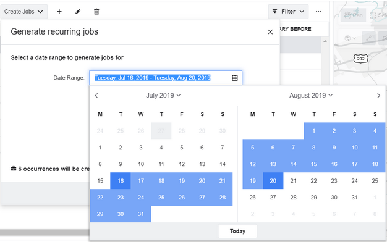Select July 28 in the calendar
The width and height of the screenshot is (387, 242).
point(223,198)
